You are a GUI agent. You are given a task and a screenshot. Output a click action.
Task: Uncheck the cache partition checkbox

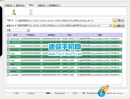[8, 71]
